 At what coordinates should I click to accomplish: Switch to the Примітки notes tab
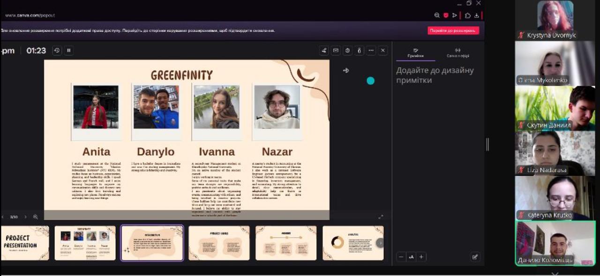415,53
